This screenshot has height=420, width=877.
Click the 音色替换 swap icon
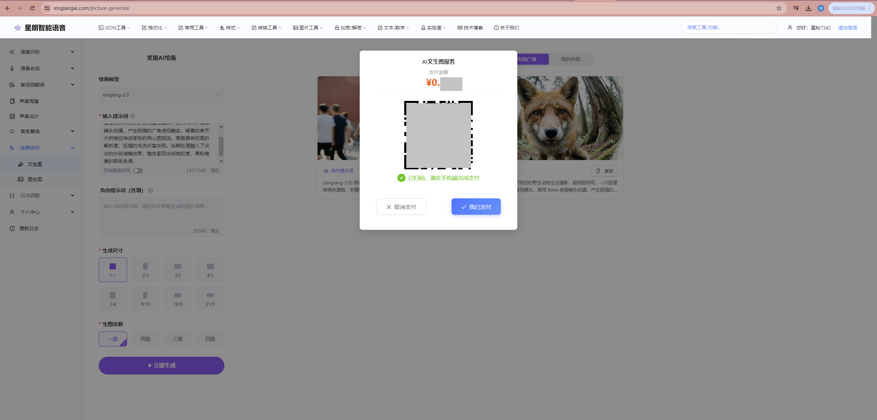[x=12, y=131]
